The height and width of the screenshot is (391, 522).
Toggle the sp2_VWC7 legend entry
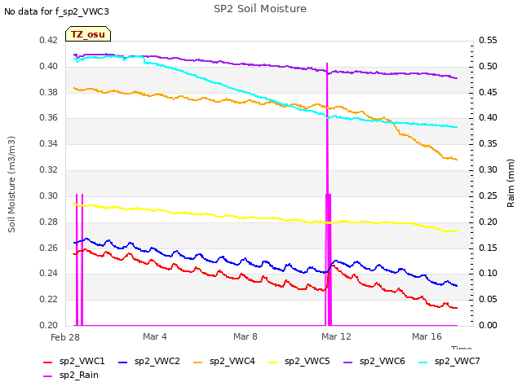449,362
